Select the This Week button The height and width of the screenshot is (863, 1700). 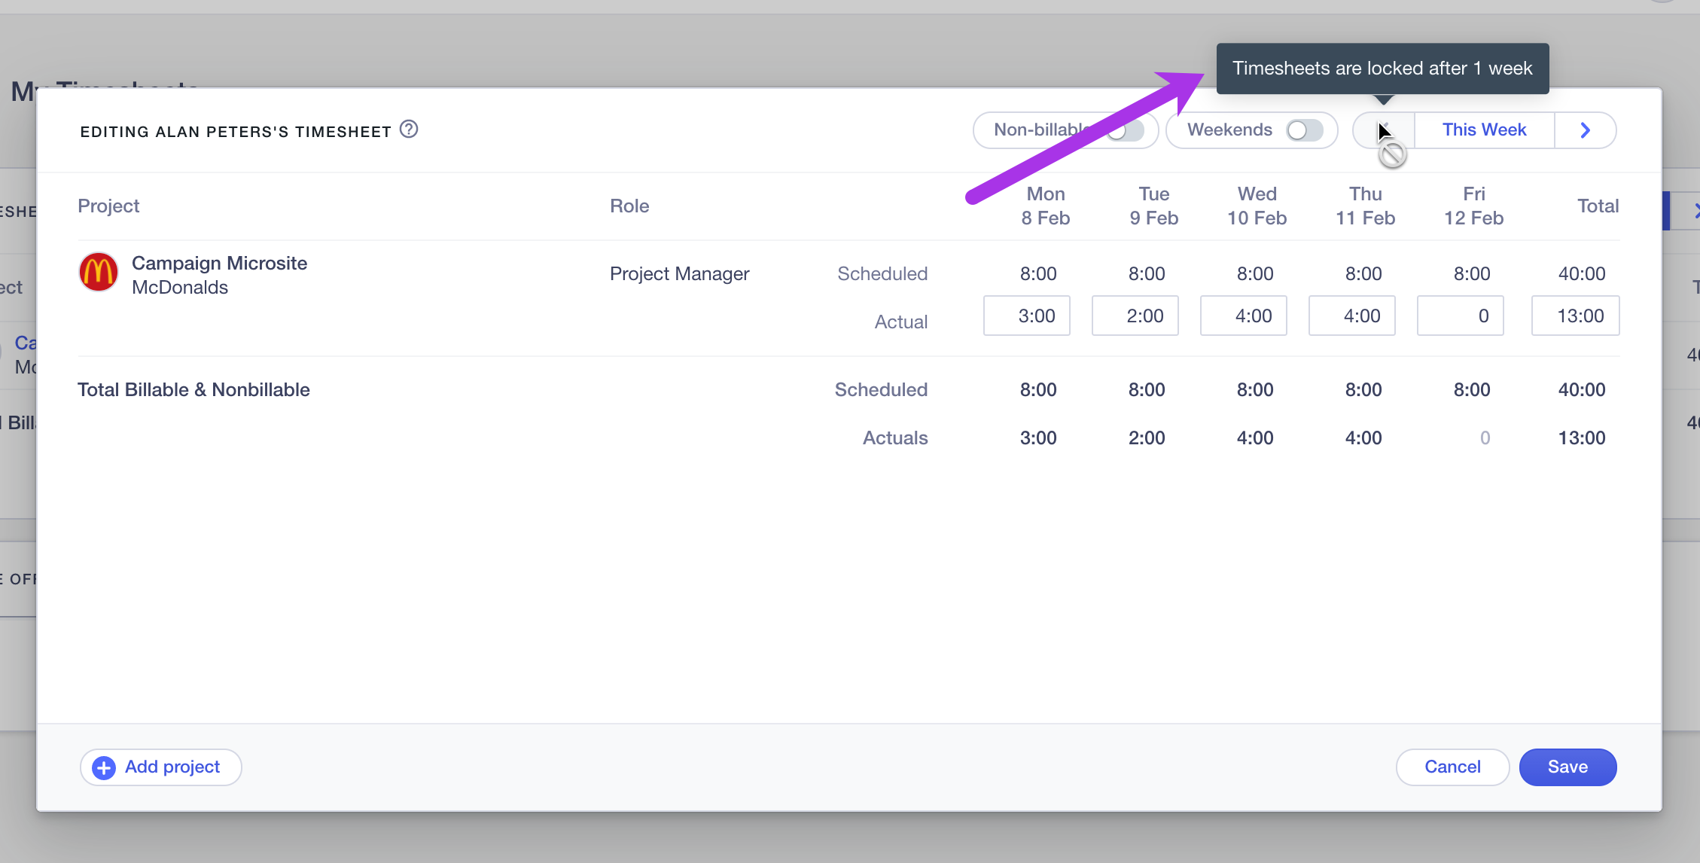click(x=1484, y=130)
